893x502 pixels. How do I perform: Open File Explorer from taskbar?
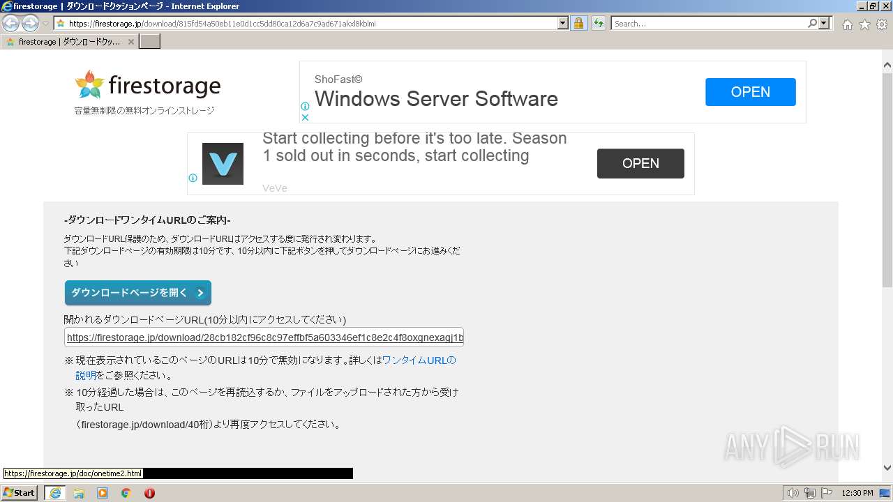(79, 493)
